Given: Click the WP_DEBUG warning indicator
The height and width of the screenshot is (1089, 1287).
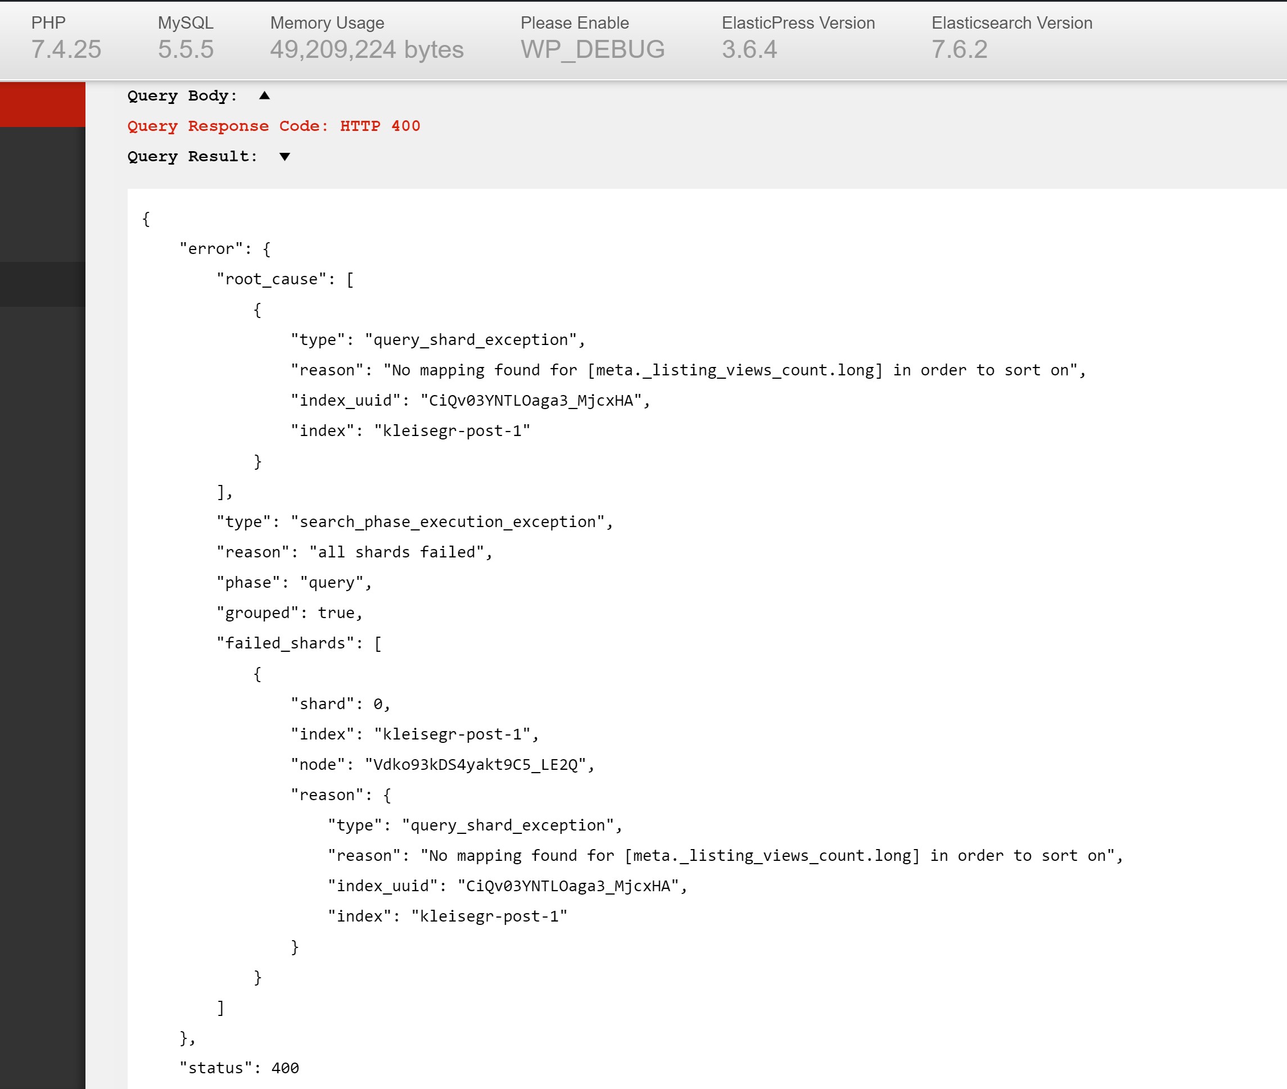Looking at the screenshot, I should 592,37.
